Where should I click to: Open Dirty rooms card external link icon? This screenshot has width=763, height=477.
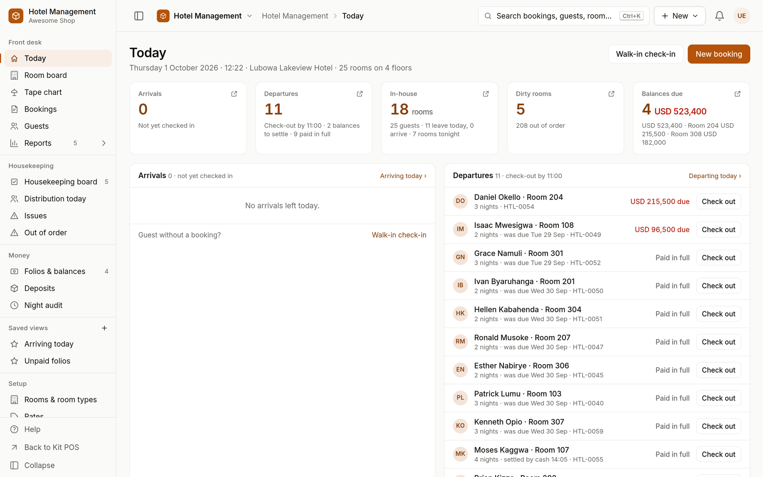coord(611,94)
